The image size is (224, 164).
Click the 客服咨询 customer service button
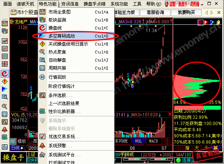pos(156,12)
